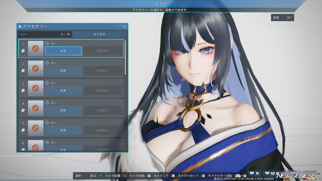This screenshot has width=322, height=181.
Task: Click the blue diamond icon in slot 2
Action: click(47, 63)
